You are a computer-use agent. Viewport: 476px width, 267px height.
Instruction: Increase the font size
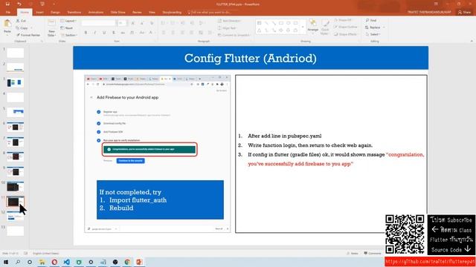pos(133,23)
